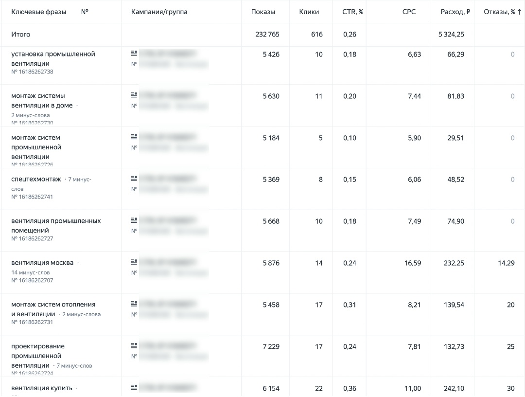Viewport: 525px width, 397px height.
Task: Click the 'Итого' totals row label
Action: coord(20,35)
